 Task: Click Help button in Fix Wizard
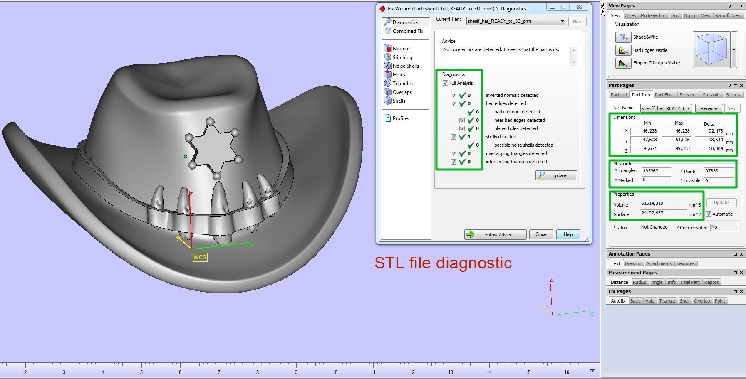pyautogui.click(x=568, y=234)
